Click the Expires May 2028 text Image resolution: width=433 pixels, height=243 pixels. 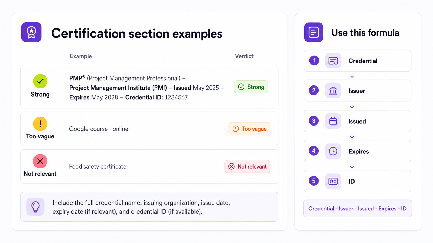click(93, 97)
